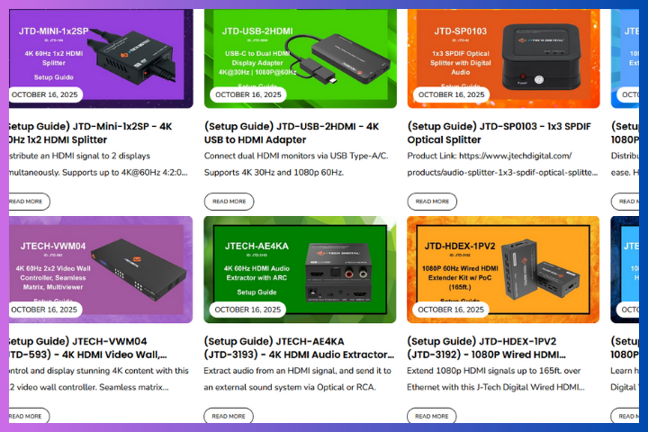
Task: Open JTD-USB-2HDMI USB to HDMI Adapter title
Action: click(x=292, y=133)
